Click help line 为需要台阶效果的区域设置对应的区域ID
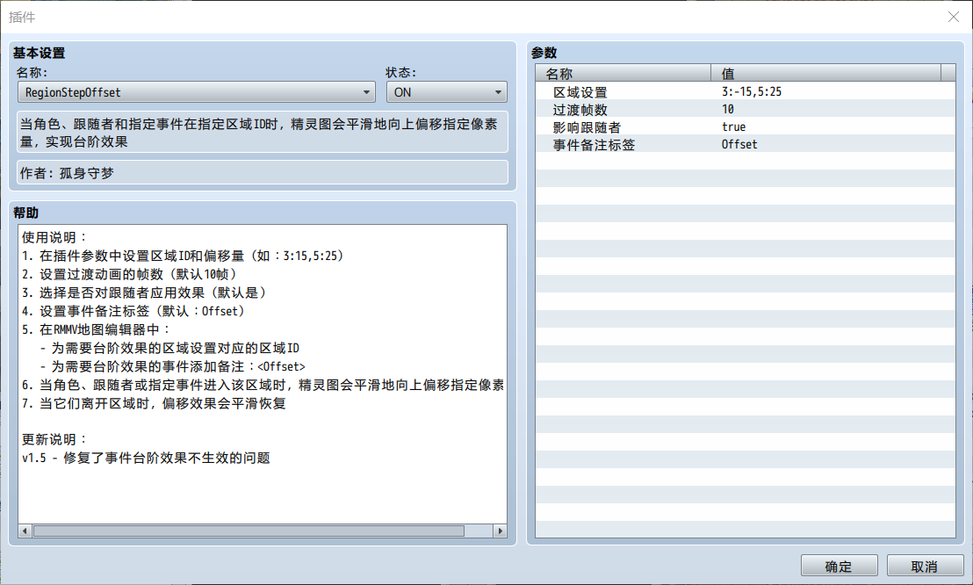 click(169, 349)
